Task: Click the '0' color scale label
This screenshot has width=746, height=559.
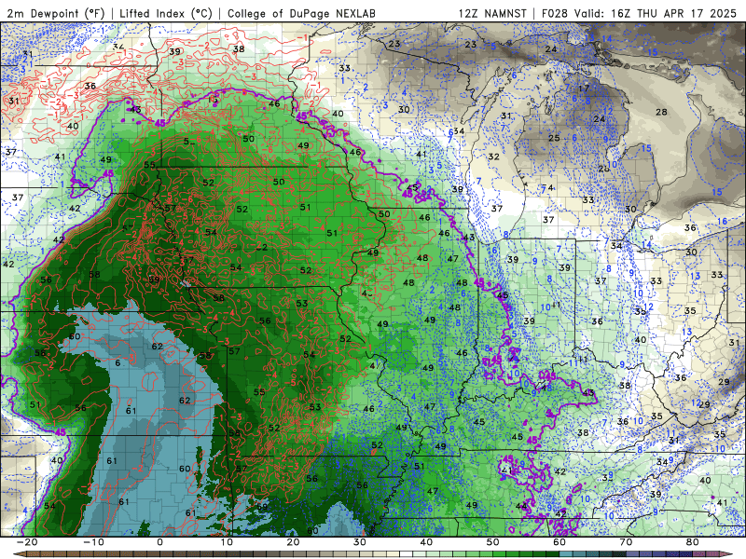Action: click(x=159, y=542)
